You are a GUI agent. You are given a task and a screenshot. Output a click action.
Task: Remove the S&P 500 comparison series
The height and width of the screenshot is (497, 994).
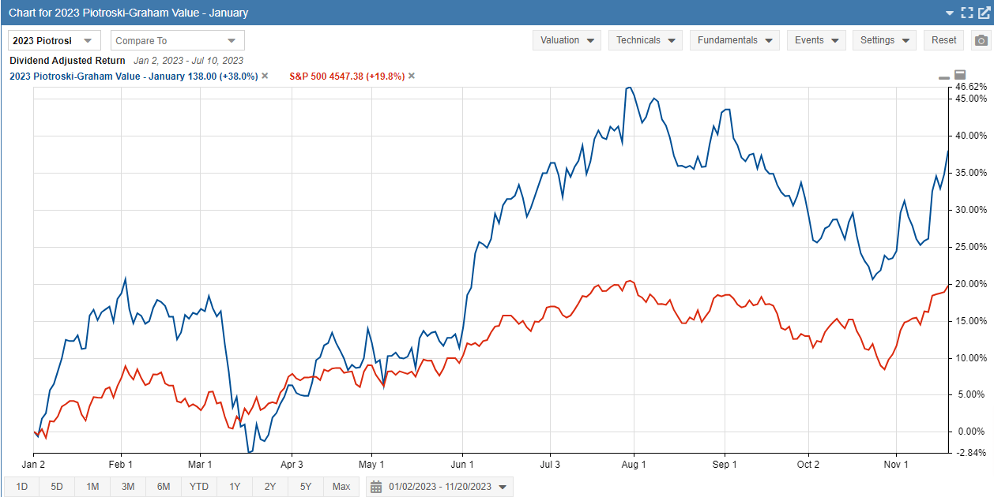pyautogui.click(x=412, y=77)
